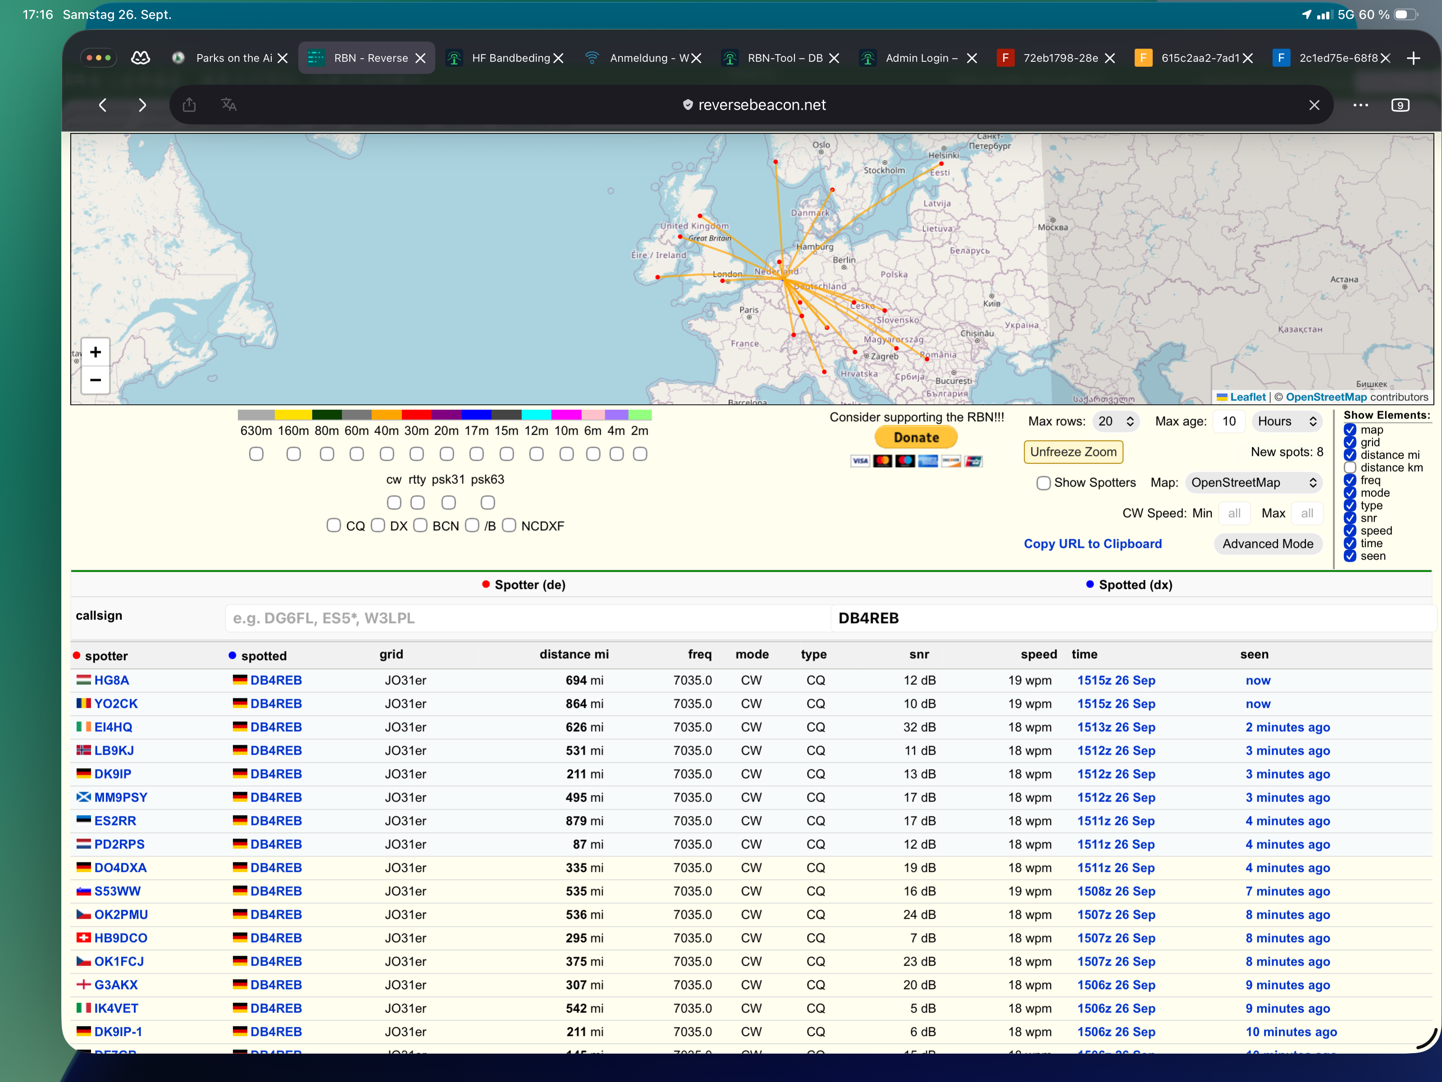This screenshot has width=1442, height=1082.
Task: Zoom out of the map with the minus button
Action: coord(96,380)
